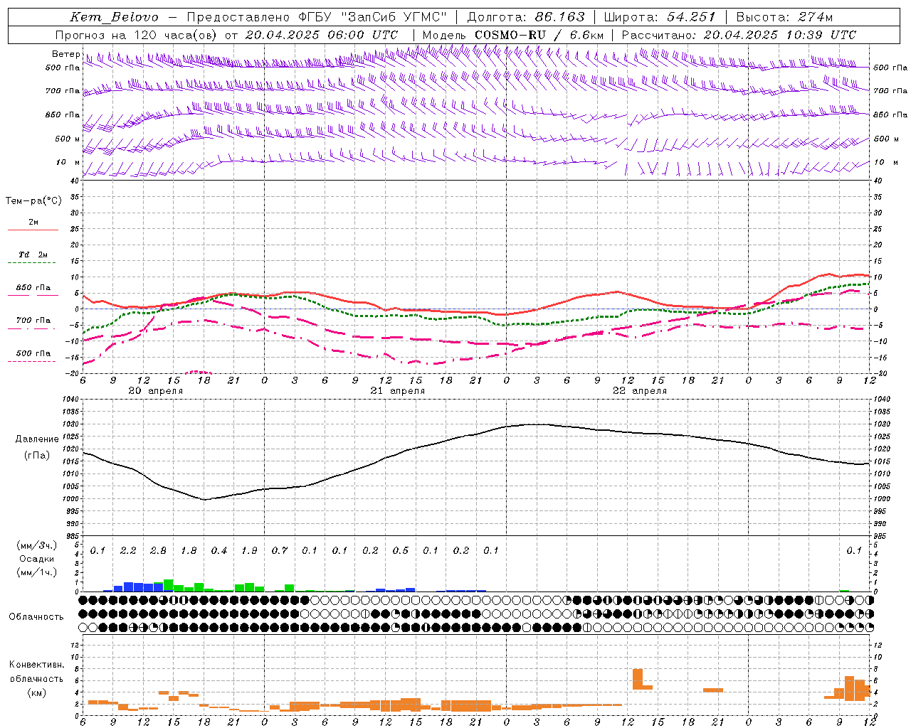Click the precipitation value "2.2"
The image size is (911, 728).
(128, 551)
